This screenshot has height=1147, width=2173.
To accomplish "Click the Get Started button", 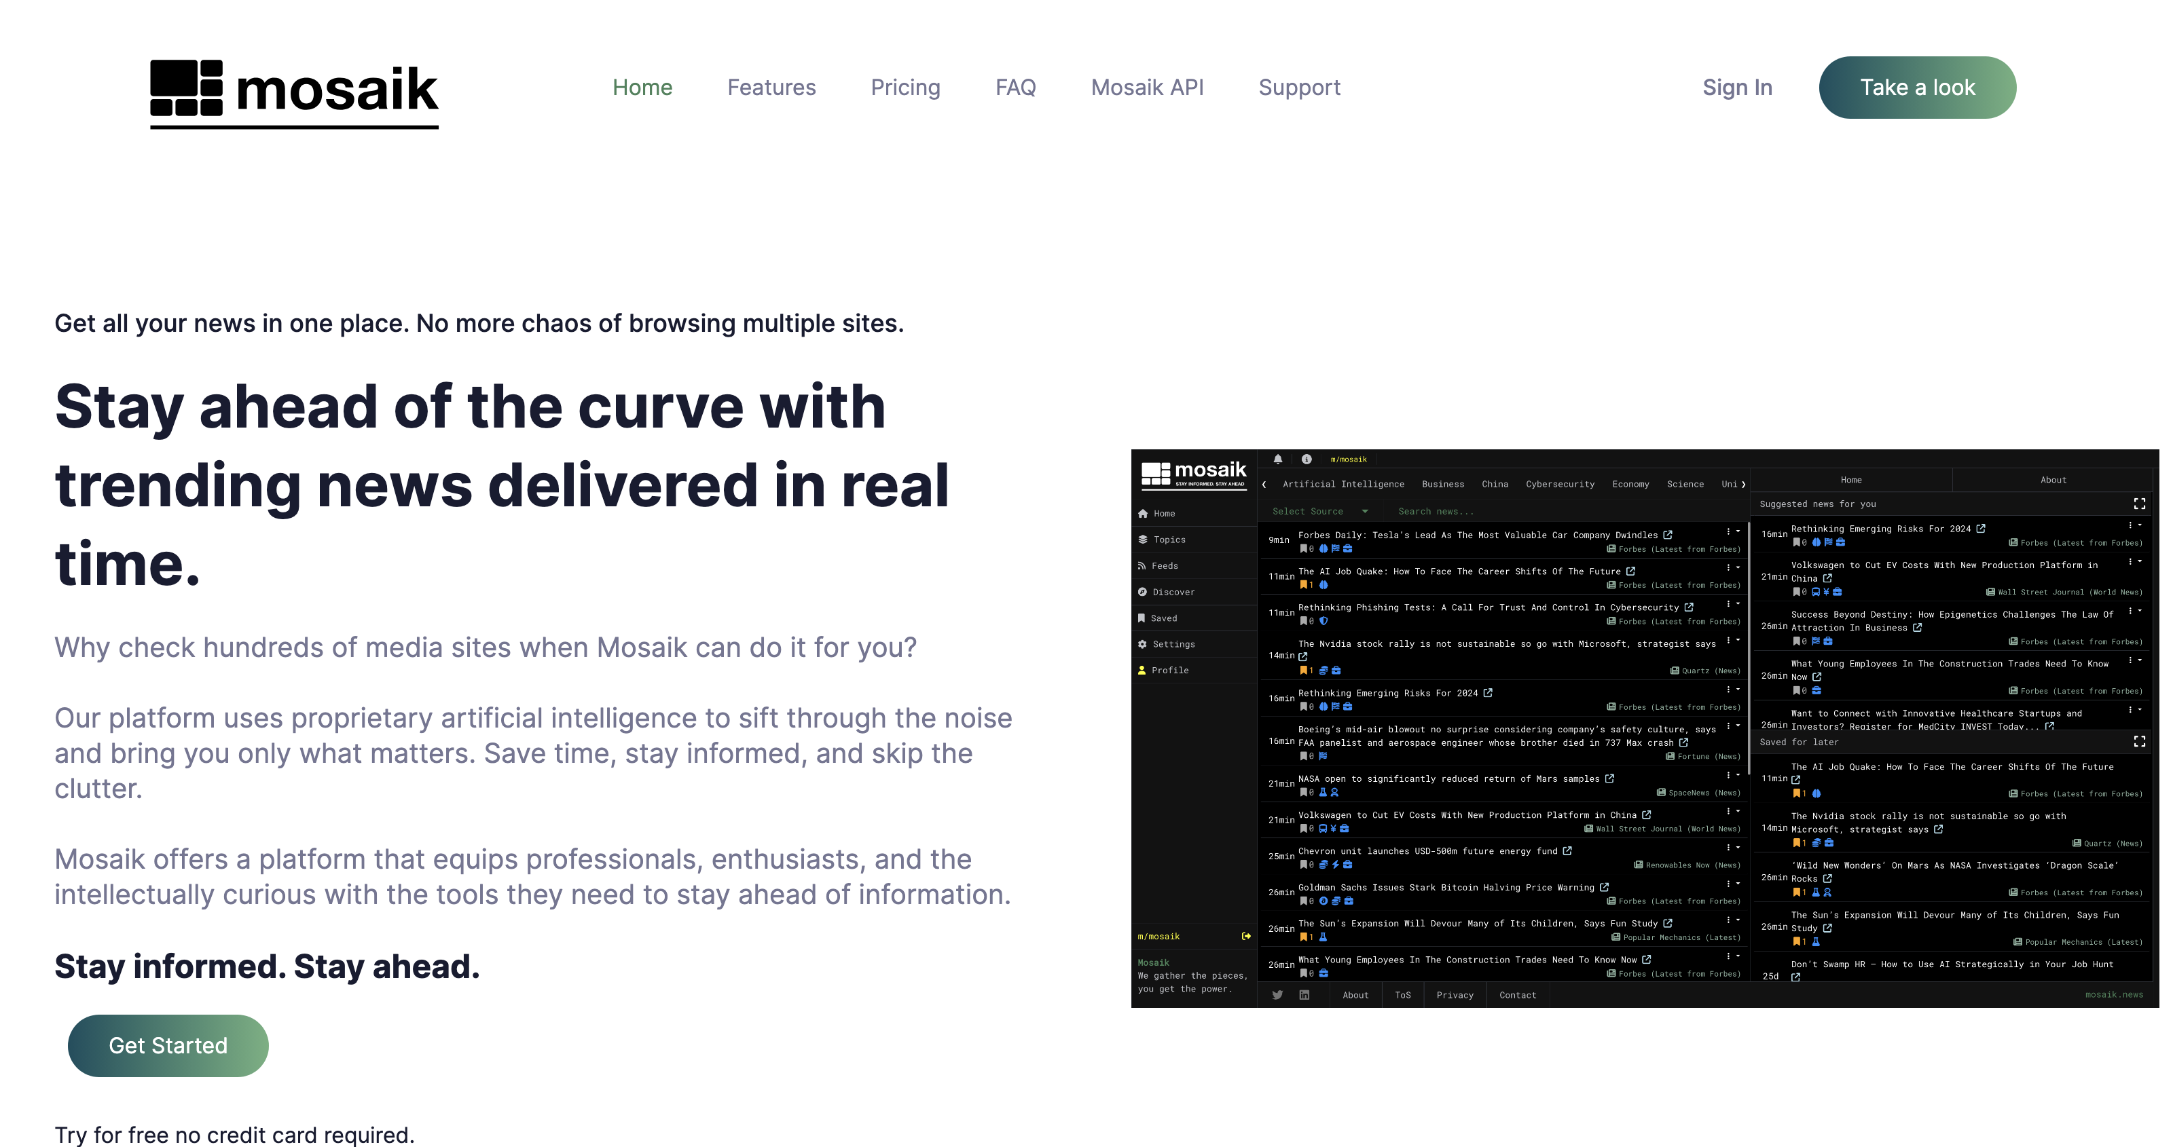I will click(168, 1046).
